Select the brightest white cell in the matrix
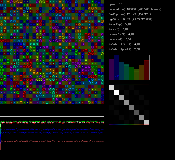Viewport: 175px width, 160px height. (x=116, y=92)
